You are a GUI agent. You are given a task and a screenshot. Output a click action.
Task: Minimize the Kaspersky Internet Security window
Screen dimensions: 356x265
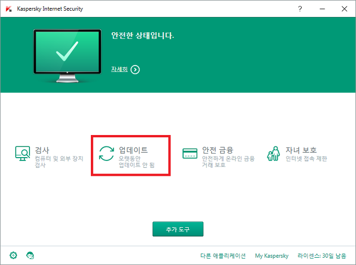pos(322,9)
